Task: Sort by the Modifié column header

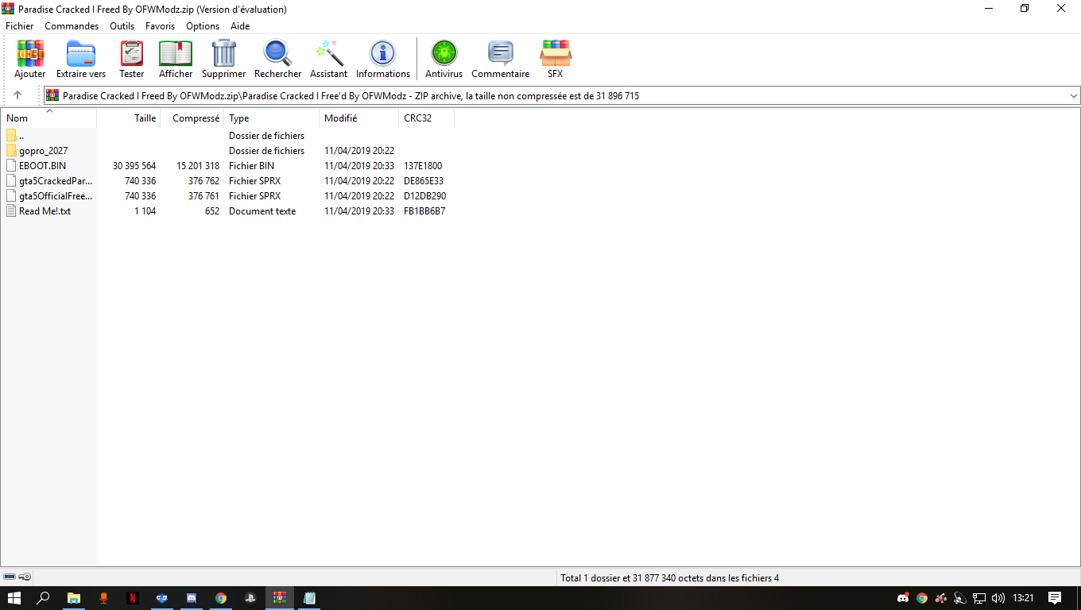Action: pyautogui.click(x=359, y=118)
